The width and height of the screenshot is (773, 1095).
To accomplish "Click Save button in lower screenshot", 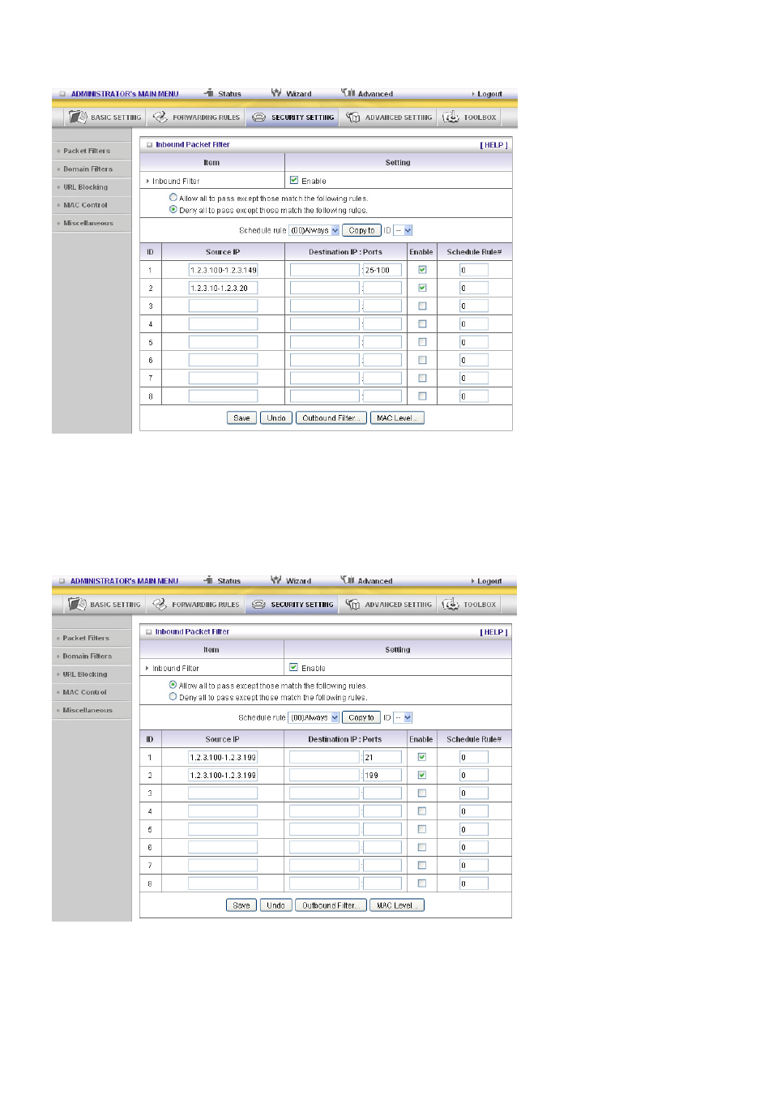I will click(x=241, y=905).
